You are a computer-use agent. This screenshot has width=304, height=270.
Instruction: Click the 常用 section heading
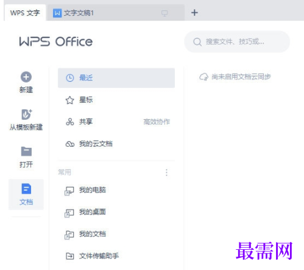[65, 172]
